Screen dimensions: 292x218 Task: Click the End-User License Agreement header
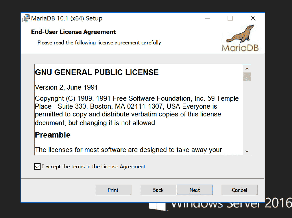(x=74, y=32)
